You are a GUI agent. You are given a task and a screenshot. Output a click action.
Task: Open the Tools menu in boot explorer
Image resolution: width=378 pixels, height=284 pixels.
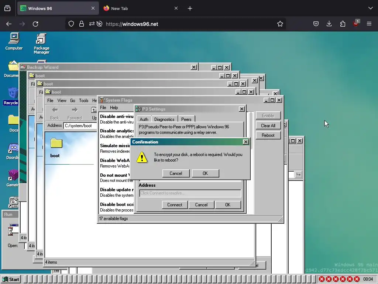coord(84,101)
